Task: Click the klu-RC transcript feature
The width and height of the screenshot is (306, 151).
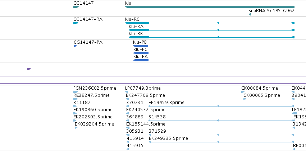Action: click(x=210, y=23)
